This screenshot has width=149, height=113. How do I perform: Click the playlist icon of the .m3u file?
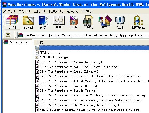click(37, 110)
